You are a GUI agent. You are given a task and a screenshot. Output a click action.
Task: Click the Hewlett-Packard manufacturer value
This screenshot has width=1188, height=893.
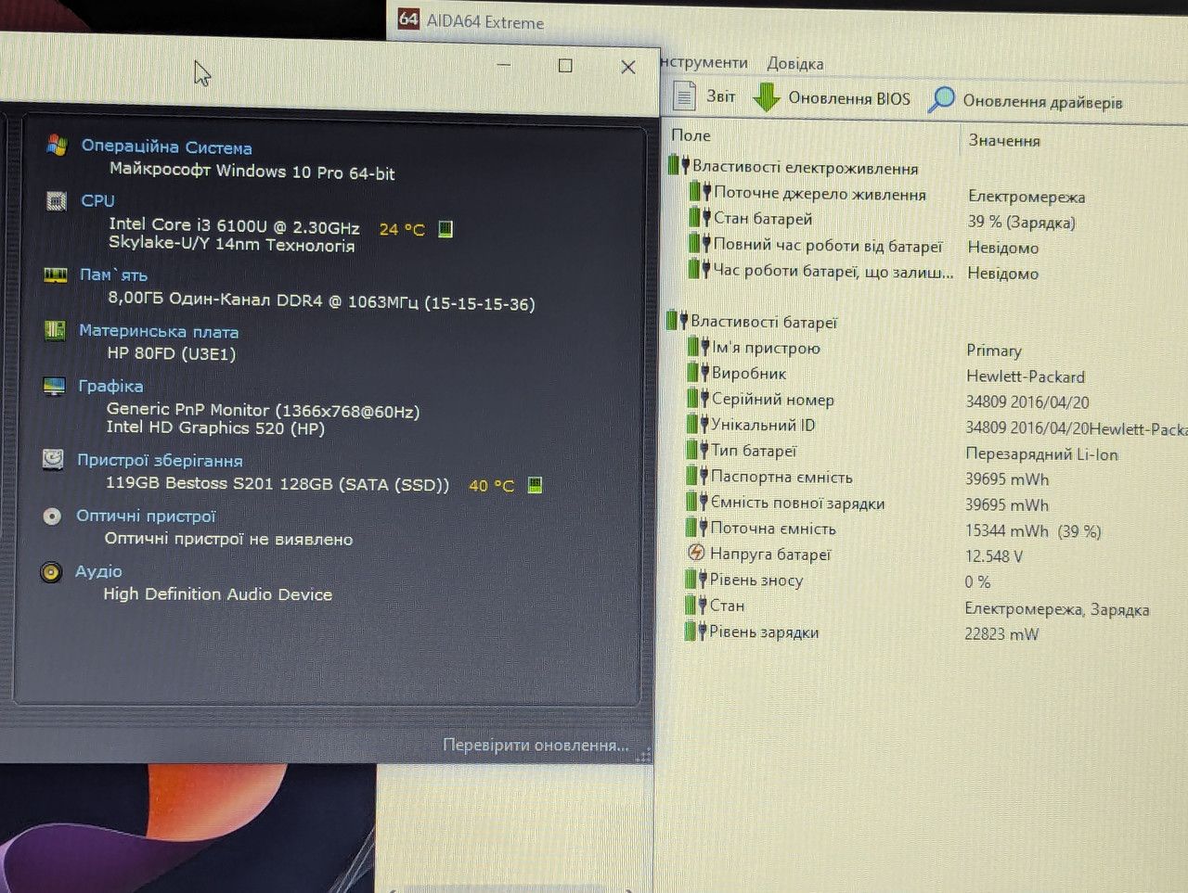[1026, 376]
